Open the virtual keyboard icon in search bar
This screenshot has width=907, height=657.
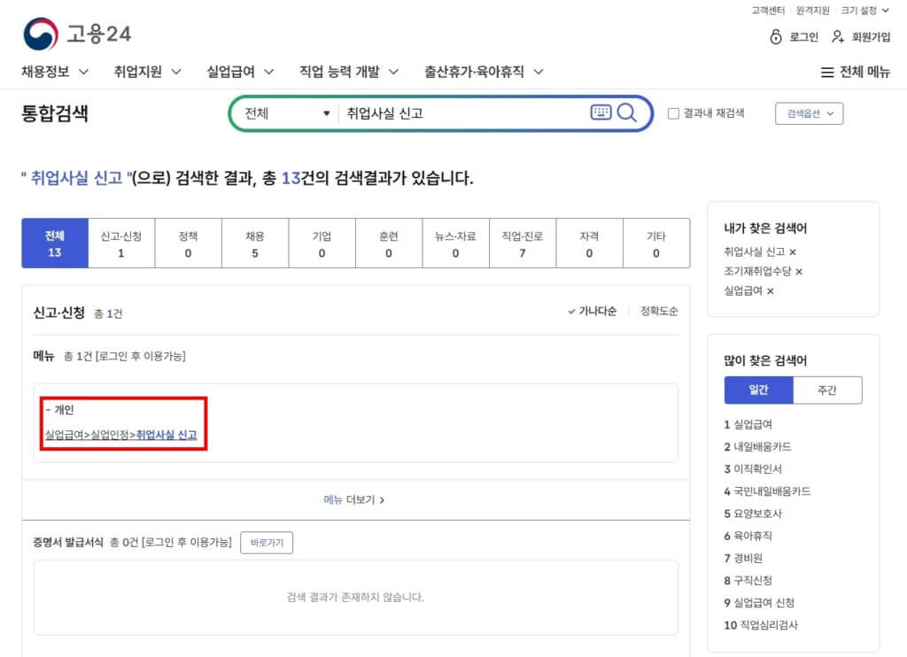click(x=601, y=112)
